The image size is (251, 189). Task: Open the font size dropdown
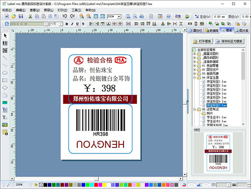(61, 24)
